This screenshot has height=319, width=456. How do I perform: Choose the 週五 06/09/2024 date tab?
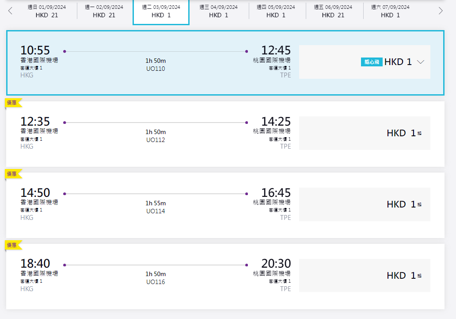(333, 11)
